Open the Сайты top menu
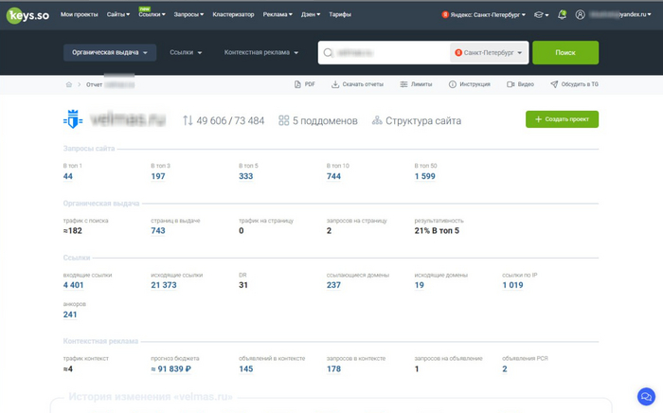The width and height of the screenshot is (663, 413). pos(117,15)
